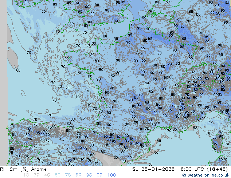This screenshot has height=178, width=231.
Task: Select legend value 99
Action: (x=99, y=175)
